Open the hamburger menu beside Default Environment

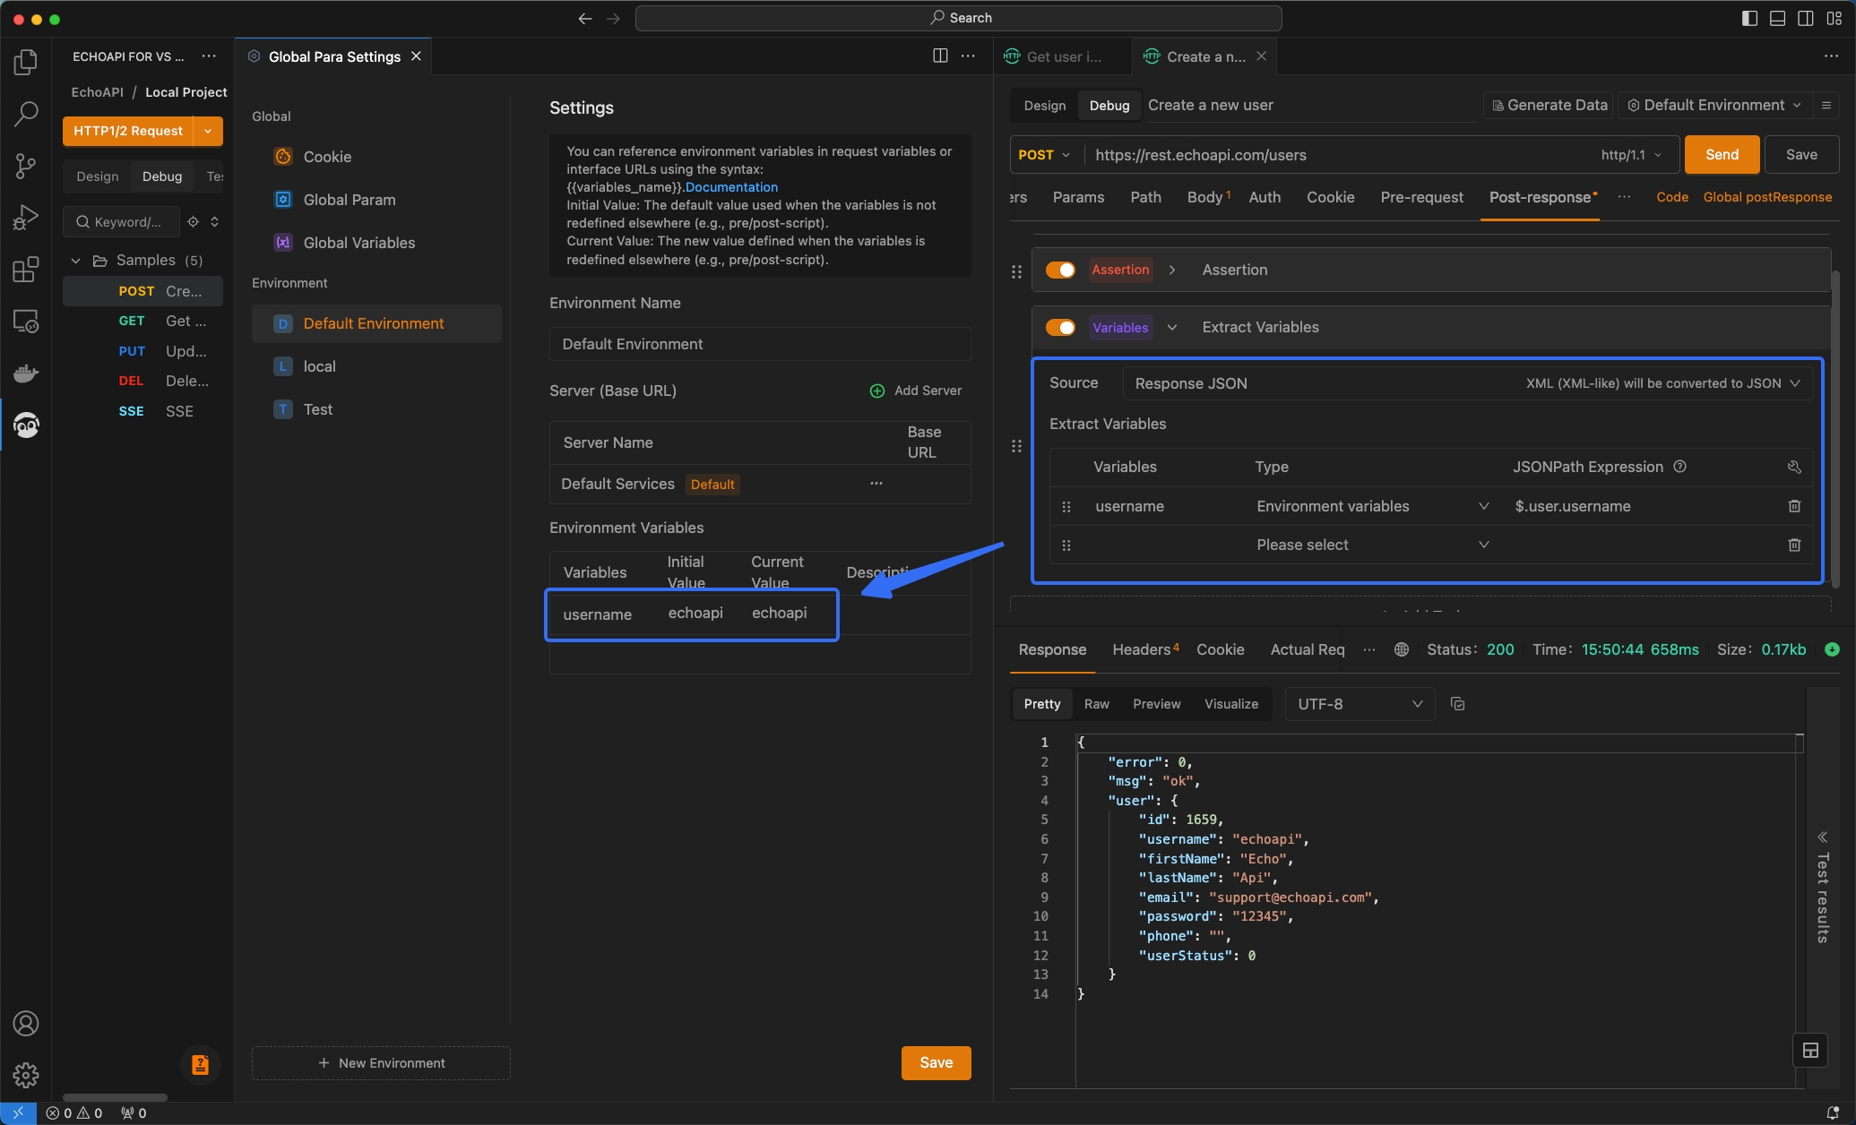coord(1826,106)
